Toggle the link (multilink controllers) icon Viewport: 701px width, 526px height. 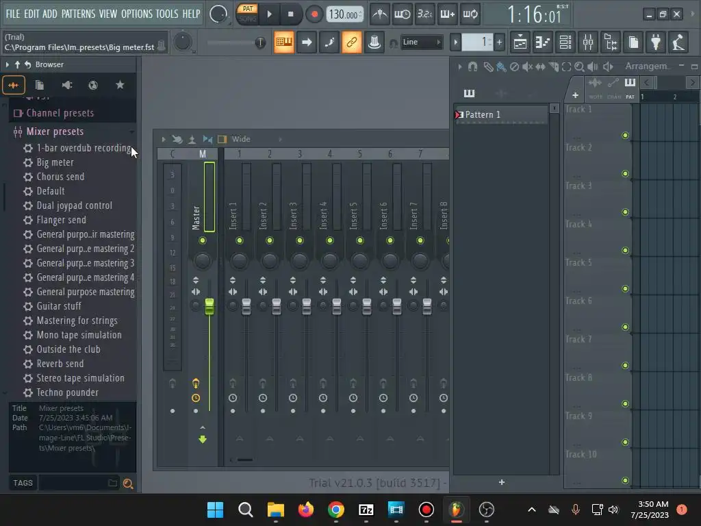(352, 42)
